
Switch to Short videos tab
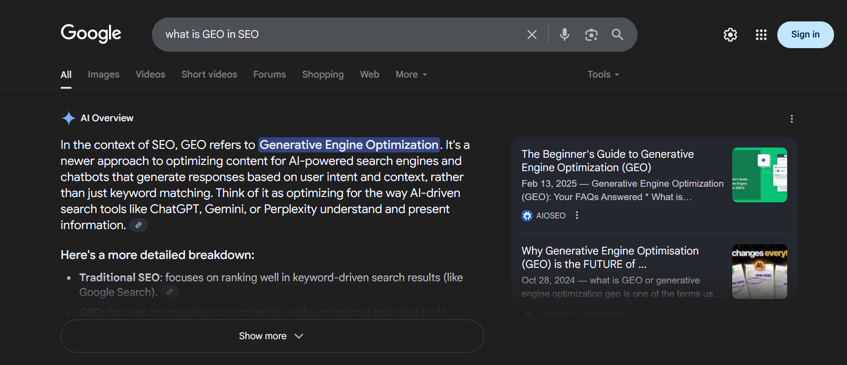pyautogui.click(x=209, y=74)
